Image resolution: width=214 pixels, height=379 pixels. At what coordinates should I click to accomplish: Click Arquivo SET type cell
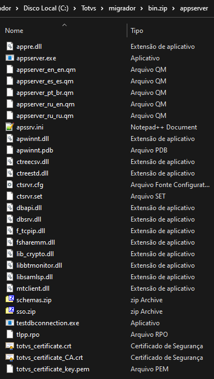click(148, 196)
